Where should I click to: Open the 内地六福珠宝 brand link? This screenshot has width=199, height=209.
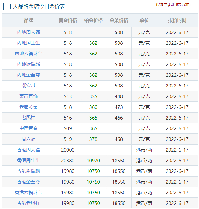pyautogui.click(x=28, y=54)
